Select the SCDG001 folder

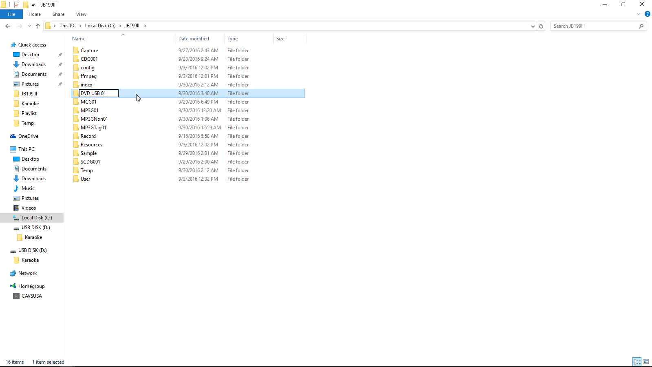90,162
